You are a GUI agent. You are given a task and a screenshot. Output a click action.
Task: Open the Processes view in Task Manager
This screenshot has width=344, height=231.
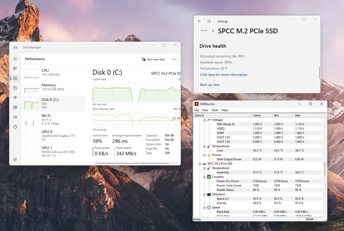pyautogui.click(x=15, y=68)
